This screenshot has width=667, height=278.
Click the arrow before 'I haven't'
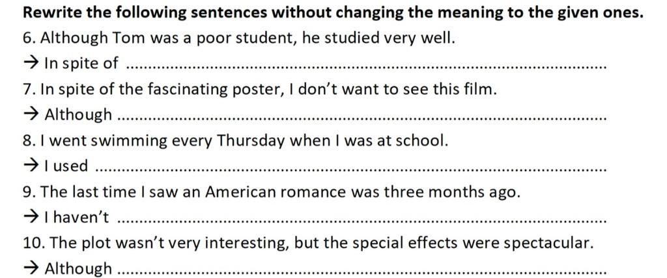point(30,218)
